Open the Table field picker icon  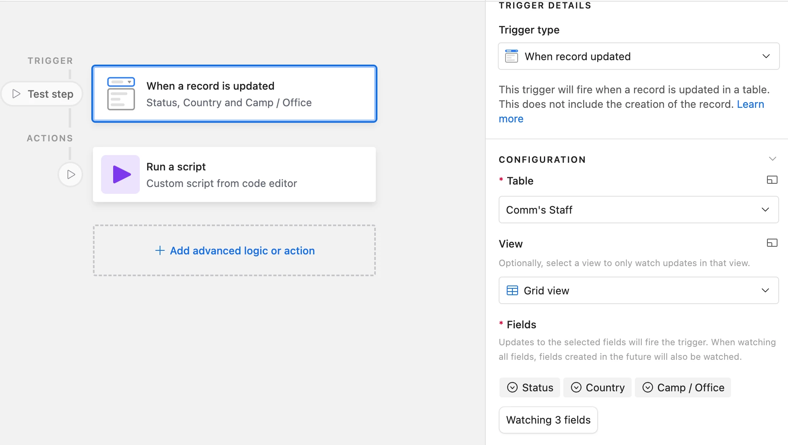(772, 180)
